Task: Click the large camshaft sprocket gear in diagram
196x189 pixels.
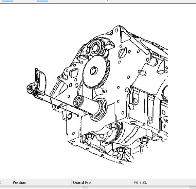Action: pyautogui.click(x=96, y=72)
